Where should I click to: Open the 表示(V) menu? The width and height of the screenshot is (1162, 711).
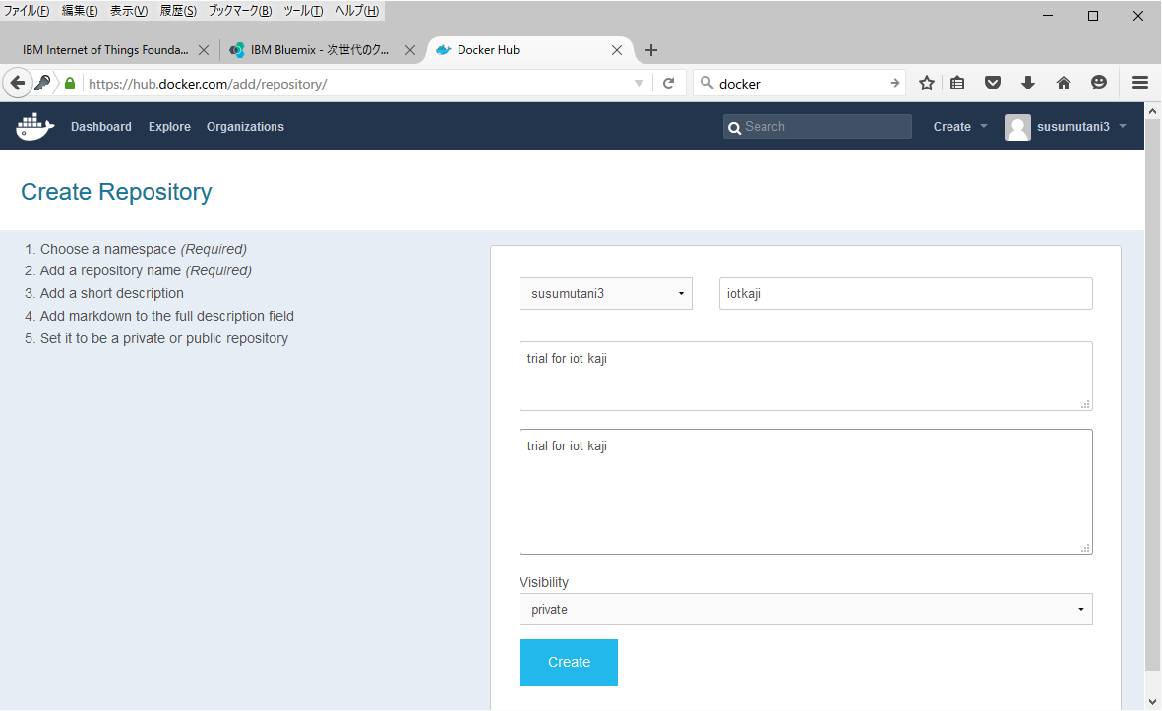[129, 11]
